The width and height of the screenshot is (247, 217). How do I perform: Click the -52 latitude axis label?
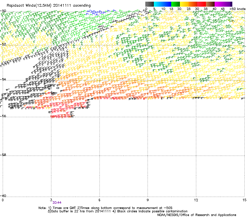click(x=3, y=44)
